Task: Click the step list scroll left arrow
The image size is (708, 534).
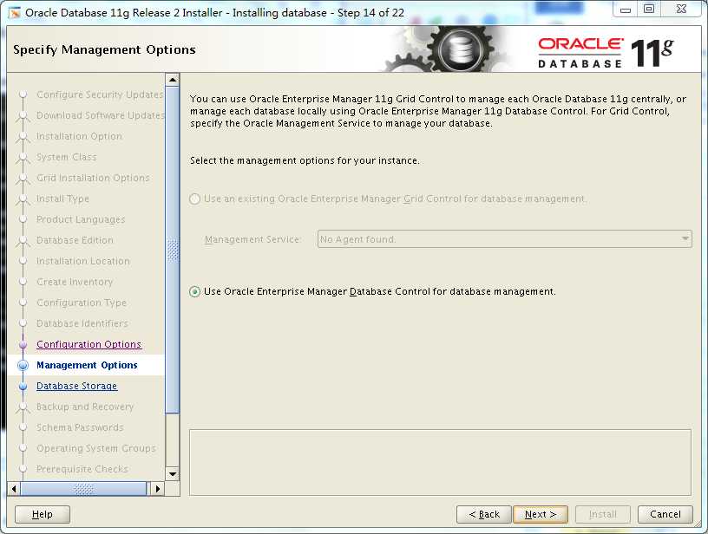Action: point(14,488)
